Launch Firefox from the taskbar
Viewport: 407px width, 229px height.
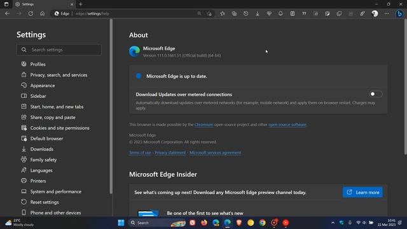tap(204, 223)
